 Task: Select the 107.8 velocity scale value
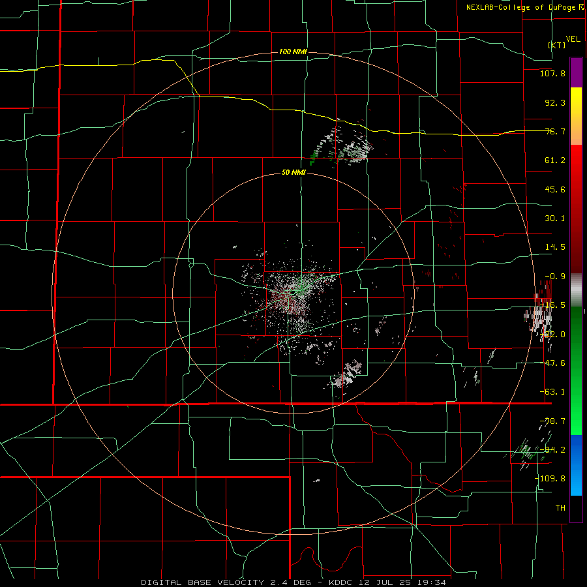552,73
